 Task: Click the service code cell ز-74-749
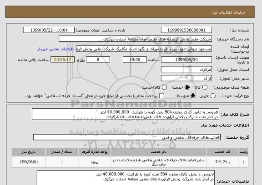(x=222, y=162)
